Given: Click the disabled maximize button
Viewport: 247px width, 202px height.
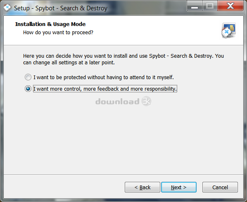Looking at the screenshot, I should [x=210, y=6].
